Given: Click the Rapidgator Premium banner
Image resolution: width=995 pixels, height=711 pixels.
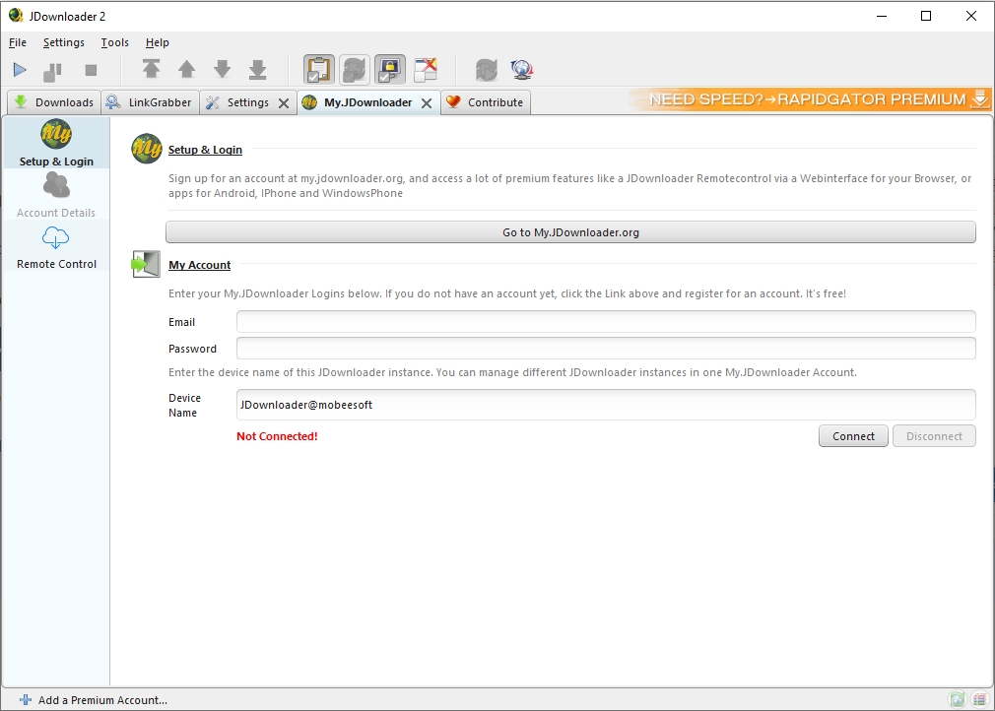Looking at the screenshot, I should [810, 99].
